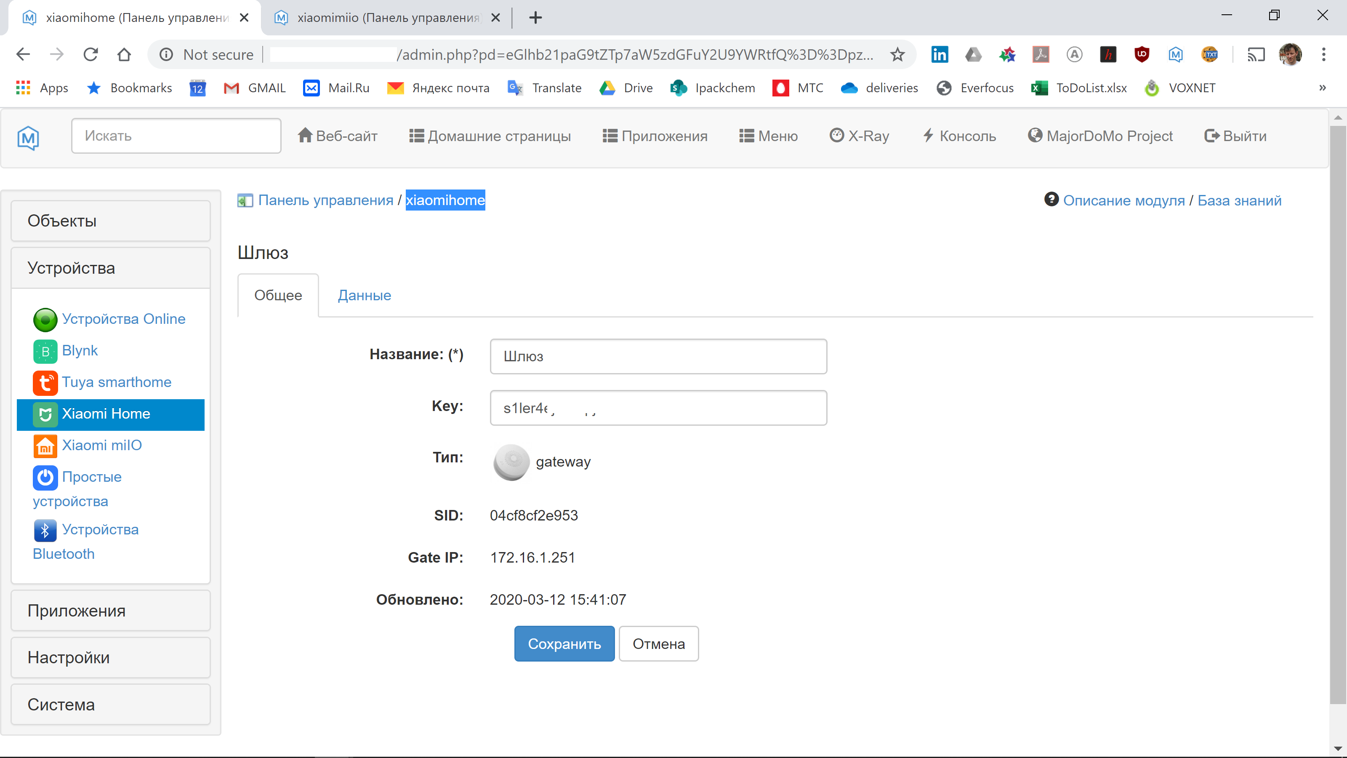Viewport: 1347px width, 758px height.
Task: Open Домашние страницы from the top menu
Action: coord(490,136)
